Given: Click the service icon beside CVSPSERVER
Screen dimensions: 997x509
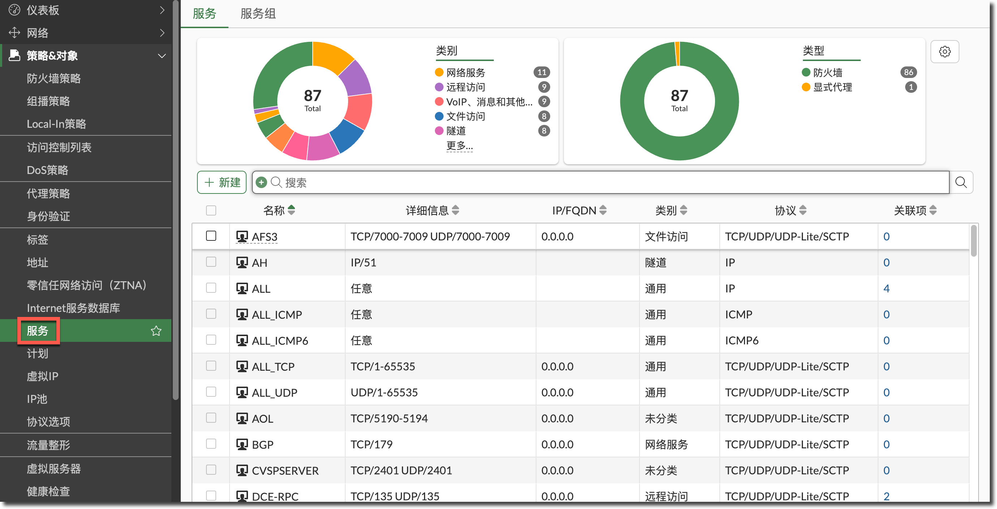Looking at the screenshot, I should [x=242, y=470].
